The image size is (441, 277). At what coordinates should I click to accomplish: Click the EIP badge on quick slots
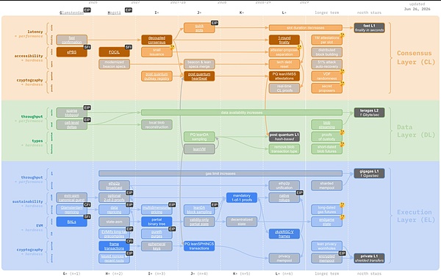215,23
